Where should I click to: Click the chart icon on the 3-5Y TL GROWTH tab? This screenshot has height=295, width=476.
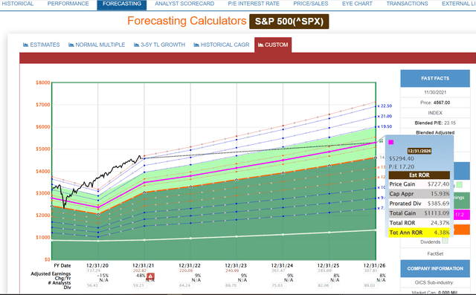click(137, 45)
